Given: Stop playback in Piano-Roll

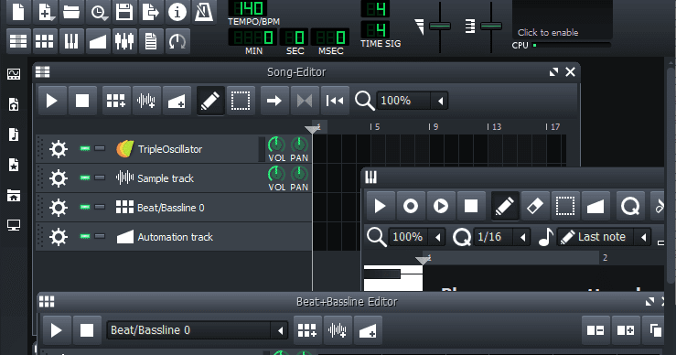Looking at the screenshot, I should [x=471, y=206].
